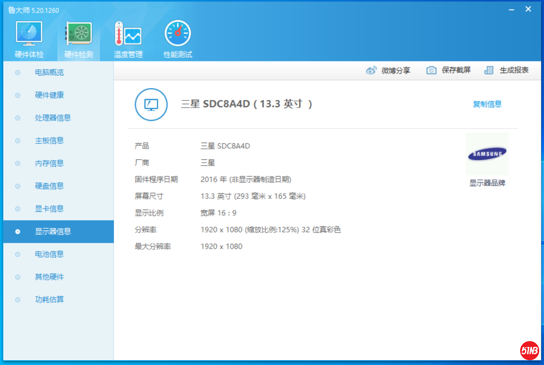Open 温度管理 temperature management icon
This screenshot has height=365, width=544.
(x=128, y=34)
